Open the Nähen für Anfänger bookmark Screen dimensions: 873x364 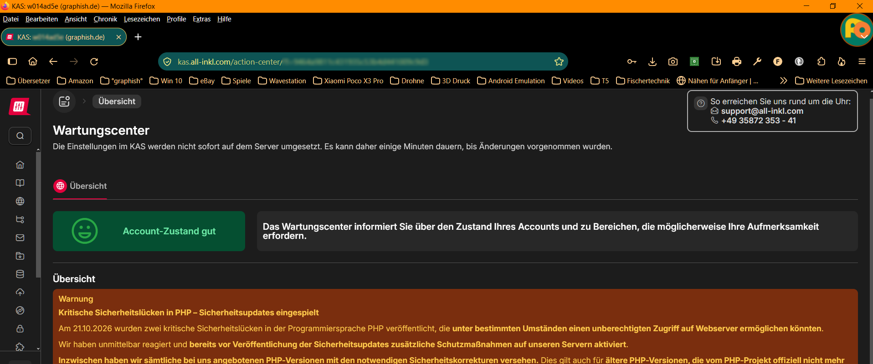(718, 81)
